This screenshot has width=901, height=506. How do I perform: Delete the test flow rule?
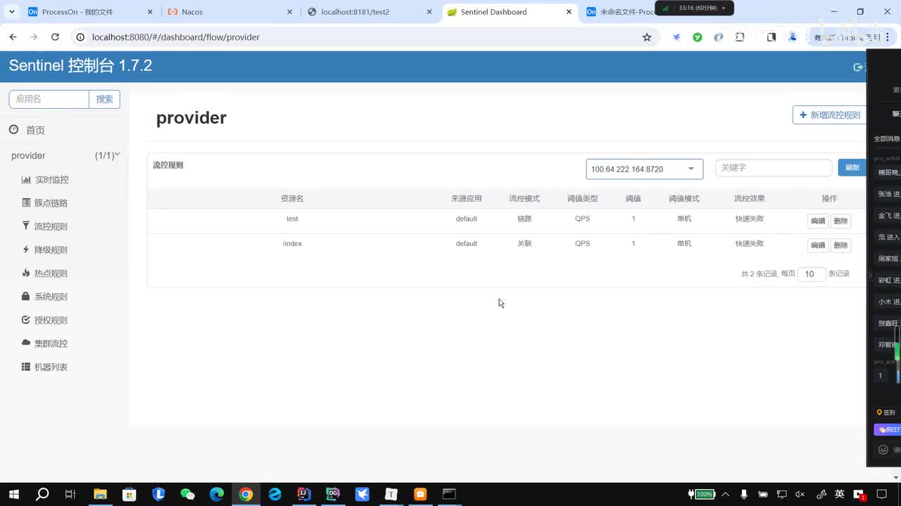(x=840, y=221)
